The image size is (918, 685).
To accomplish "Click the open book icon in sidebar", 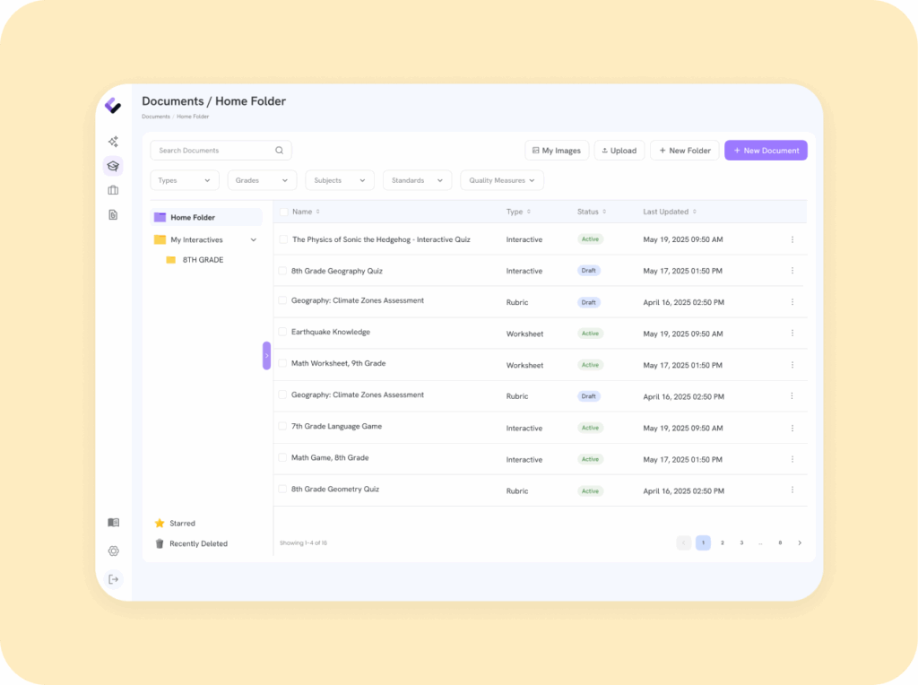I will click(x=113, y=523).
